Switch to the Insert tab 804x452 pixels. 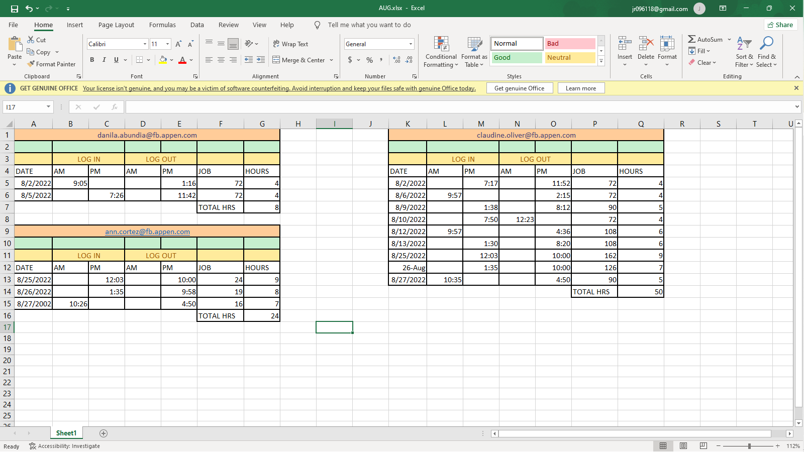[75, 25]
